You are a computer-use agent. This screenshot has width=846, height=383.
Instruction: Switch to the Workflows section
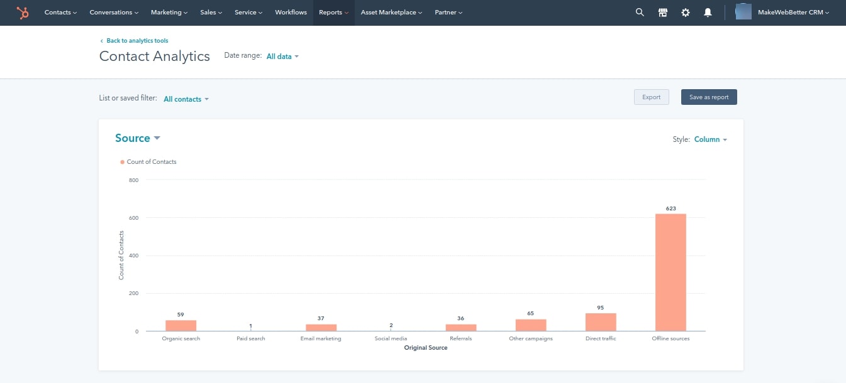point(291,12)
